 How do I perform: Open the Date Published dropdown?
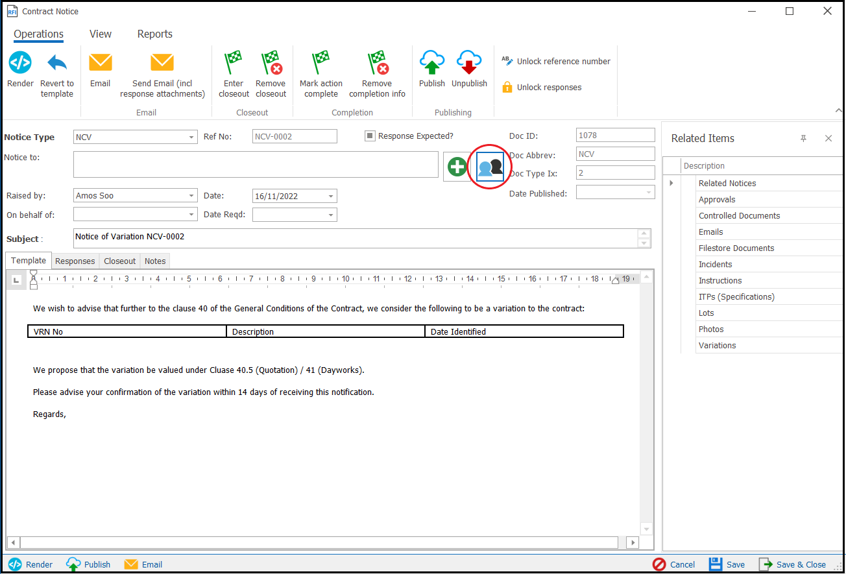point(649,193)
